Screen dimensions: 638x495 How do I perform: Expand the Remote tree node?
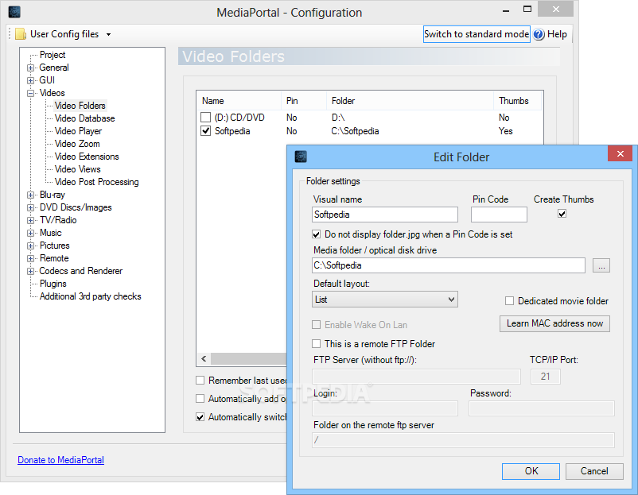point(30,258)
